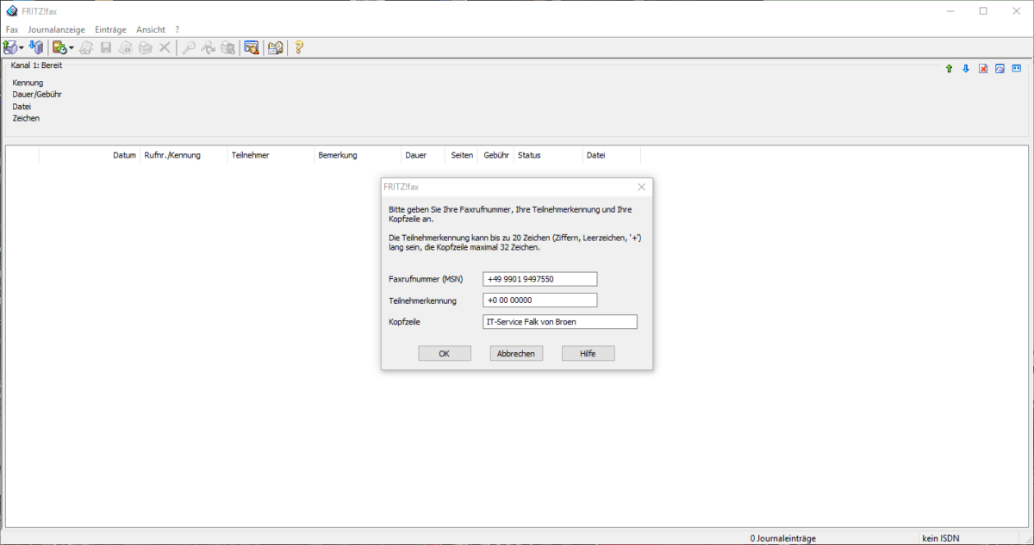
Task: Click the blue down-arrow server icon in toolbar
Action: click(36, 47)
